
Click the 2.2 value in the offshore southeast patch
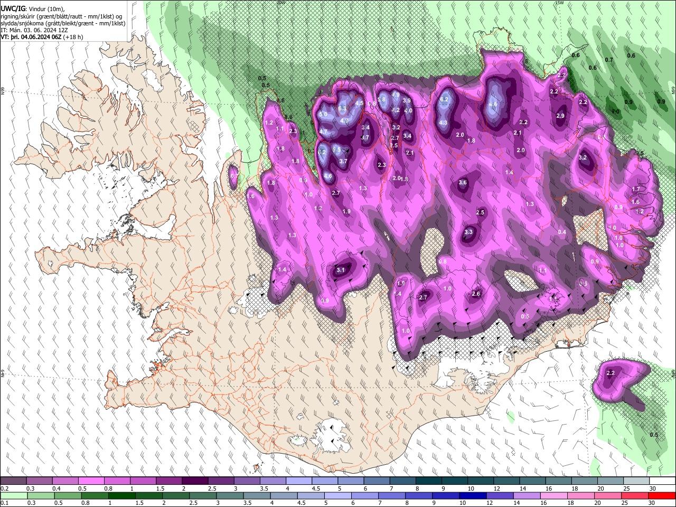tap(611, 373)
